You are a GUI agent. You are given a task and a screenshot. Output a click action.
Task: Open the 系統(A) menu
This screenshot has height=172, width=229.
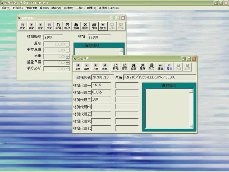pos(6,8)
